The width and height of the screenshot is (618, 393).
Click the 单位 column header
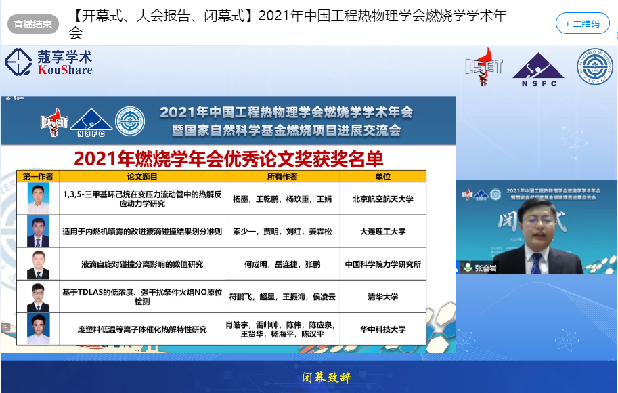382,176
